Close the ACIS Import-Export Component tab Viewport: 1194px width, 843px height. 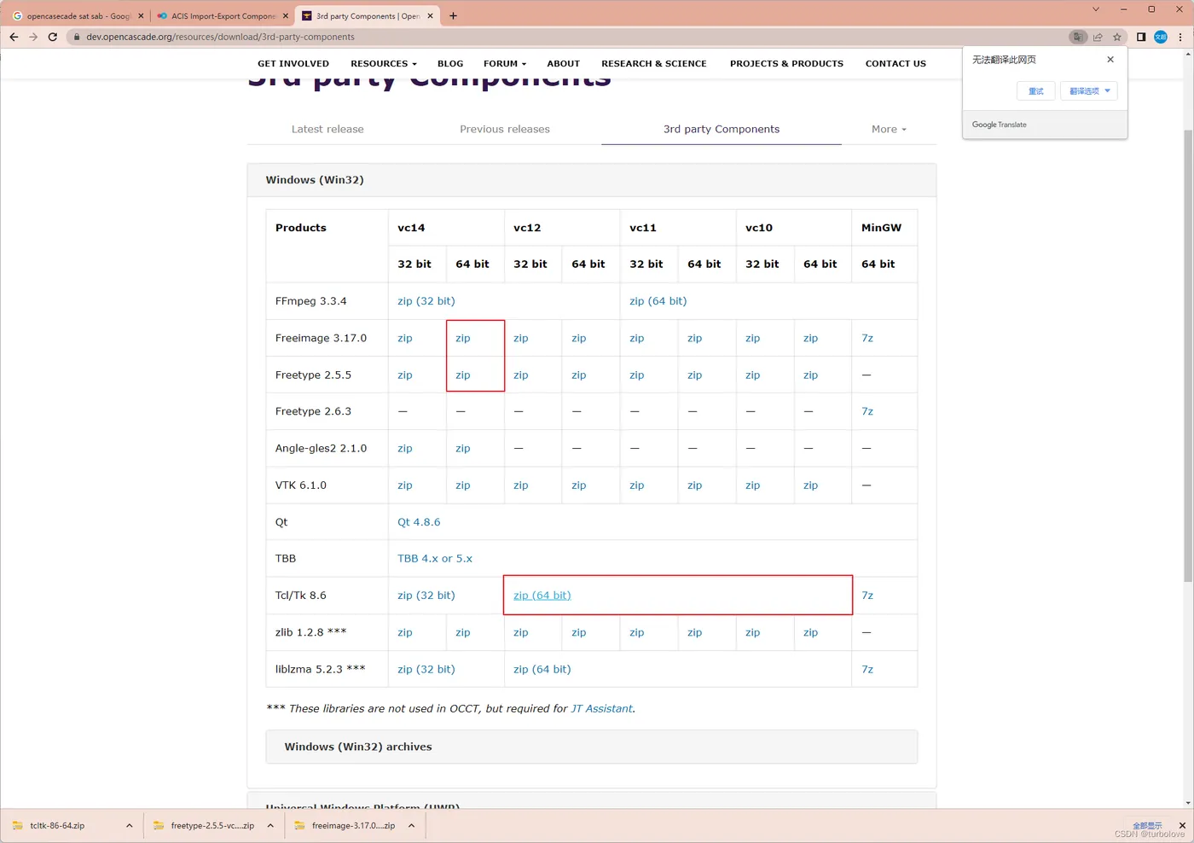pos(286,15)
